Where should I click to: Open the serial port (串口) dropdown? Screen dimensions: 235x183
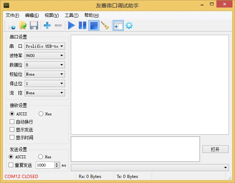(x=45, y=46)
